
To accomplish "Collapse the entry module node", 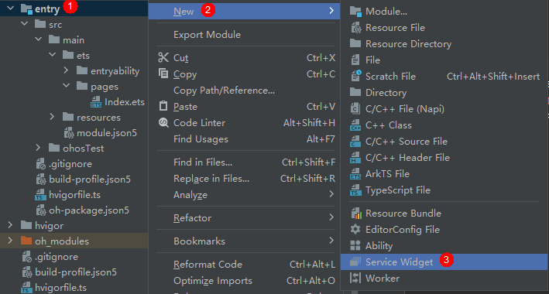I will [x=10, y=9].
